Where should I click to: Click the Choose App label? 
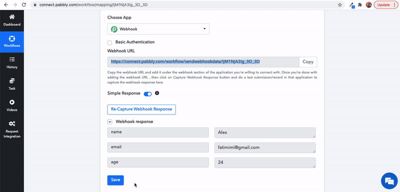tap(119, 17)
